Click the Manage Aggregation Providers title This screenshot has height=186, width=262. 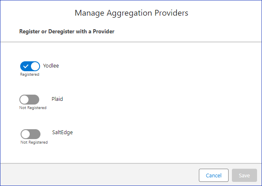131,13
